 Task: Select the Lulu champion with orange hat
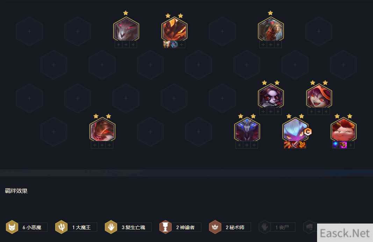coord(319,96)
